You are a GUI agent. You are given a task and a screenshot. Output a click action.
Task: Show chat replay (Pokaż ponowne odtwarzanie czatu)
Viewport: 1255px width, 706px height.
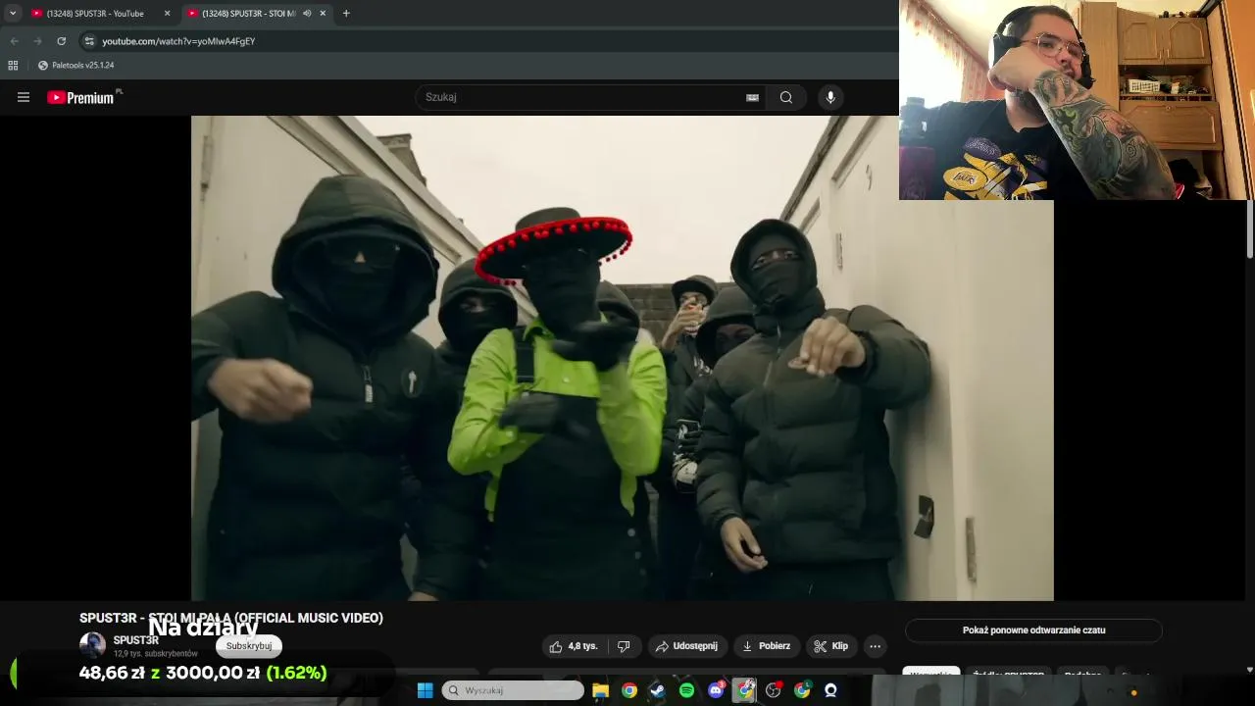tap(1033, 630)
